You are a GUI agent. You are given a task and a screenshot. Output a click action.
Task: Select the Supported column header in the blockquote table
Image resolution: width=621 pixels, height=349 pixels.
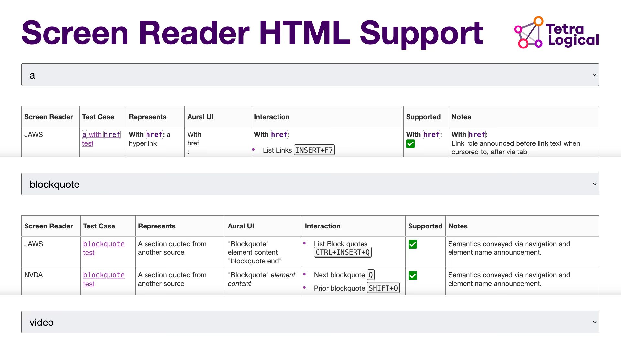(x=425, y=226)
